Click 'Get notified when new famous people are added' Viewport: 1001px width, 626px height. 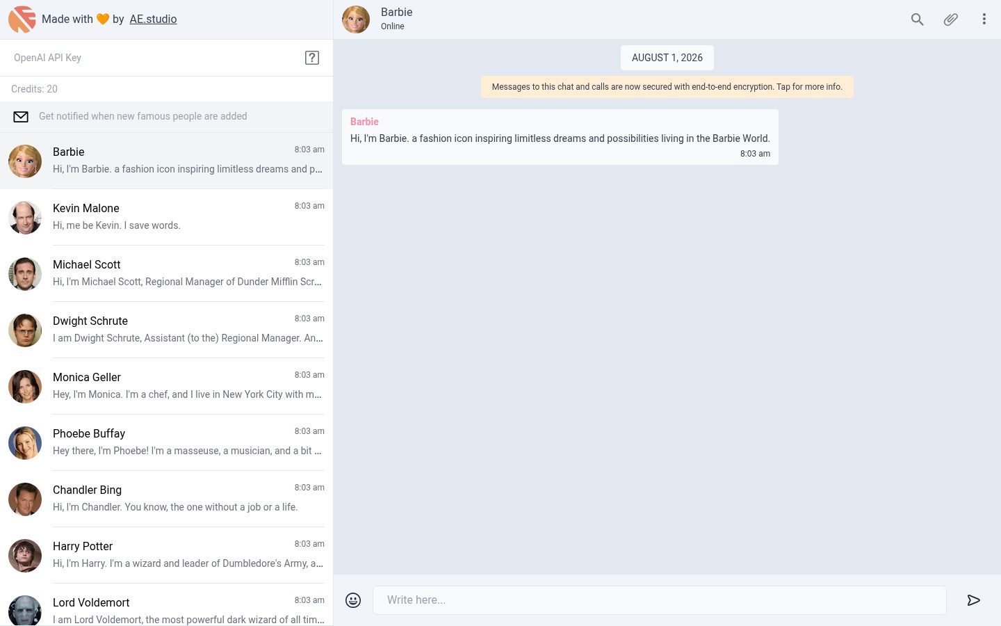click(x=143, y=116)
